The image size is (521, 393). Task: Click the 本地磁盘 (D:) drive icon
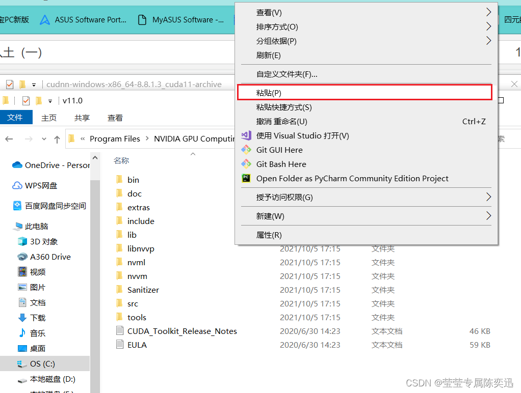(x=22, y=379)
